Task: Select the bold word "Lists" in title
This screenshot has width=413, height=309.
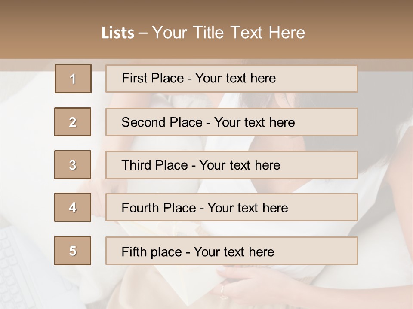Action: point(118,33)
